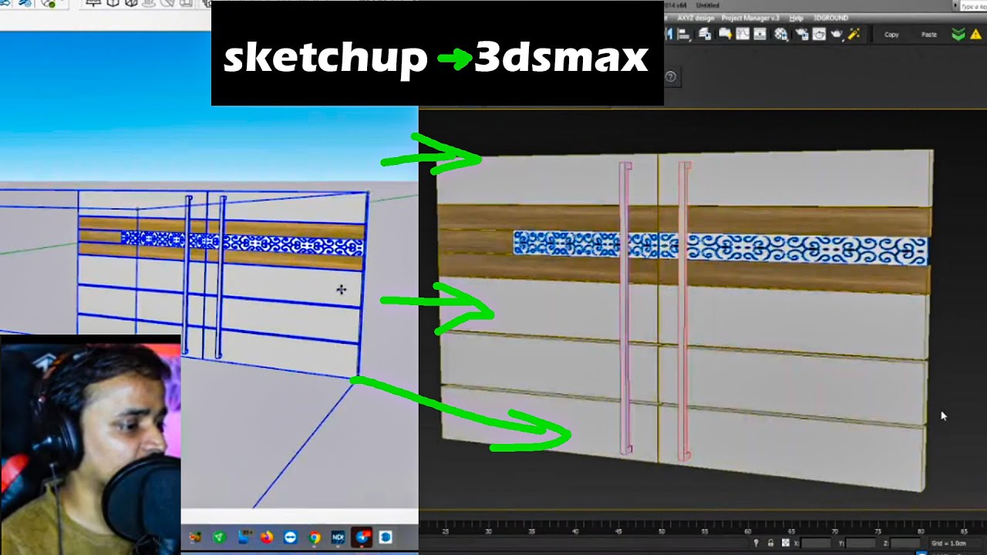Toggle the selection lock icon in status bar
987x555 pixels.
pyautogui.click(x=770, y=543)
